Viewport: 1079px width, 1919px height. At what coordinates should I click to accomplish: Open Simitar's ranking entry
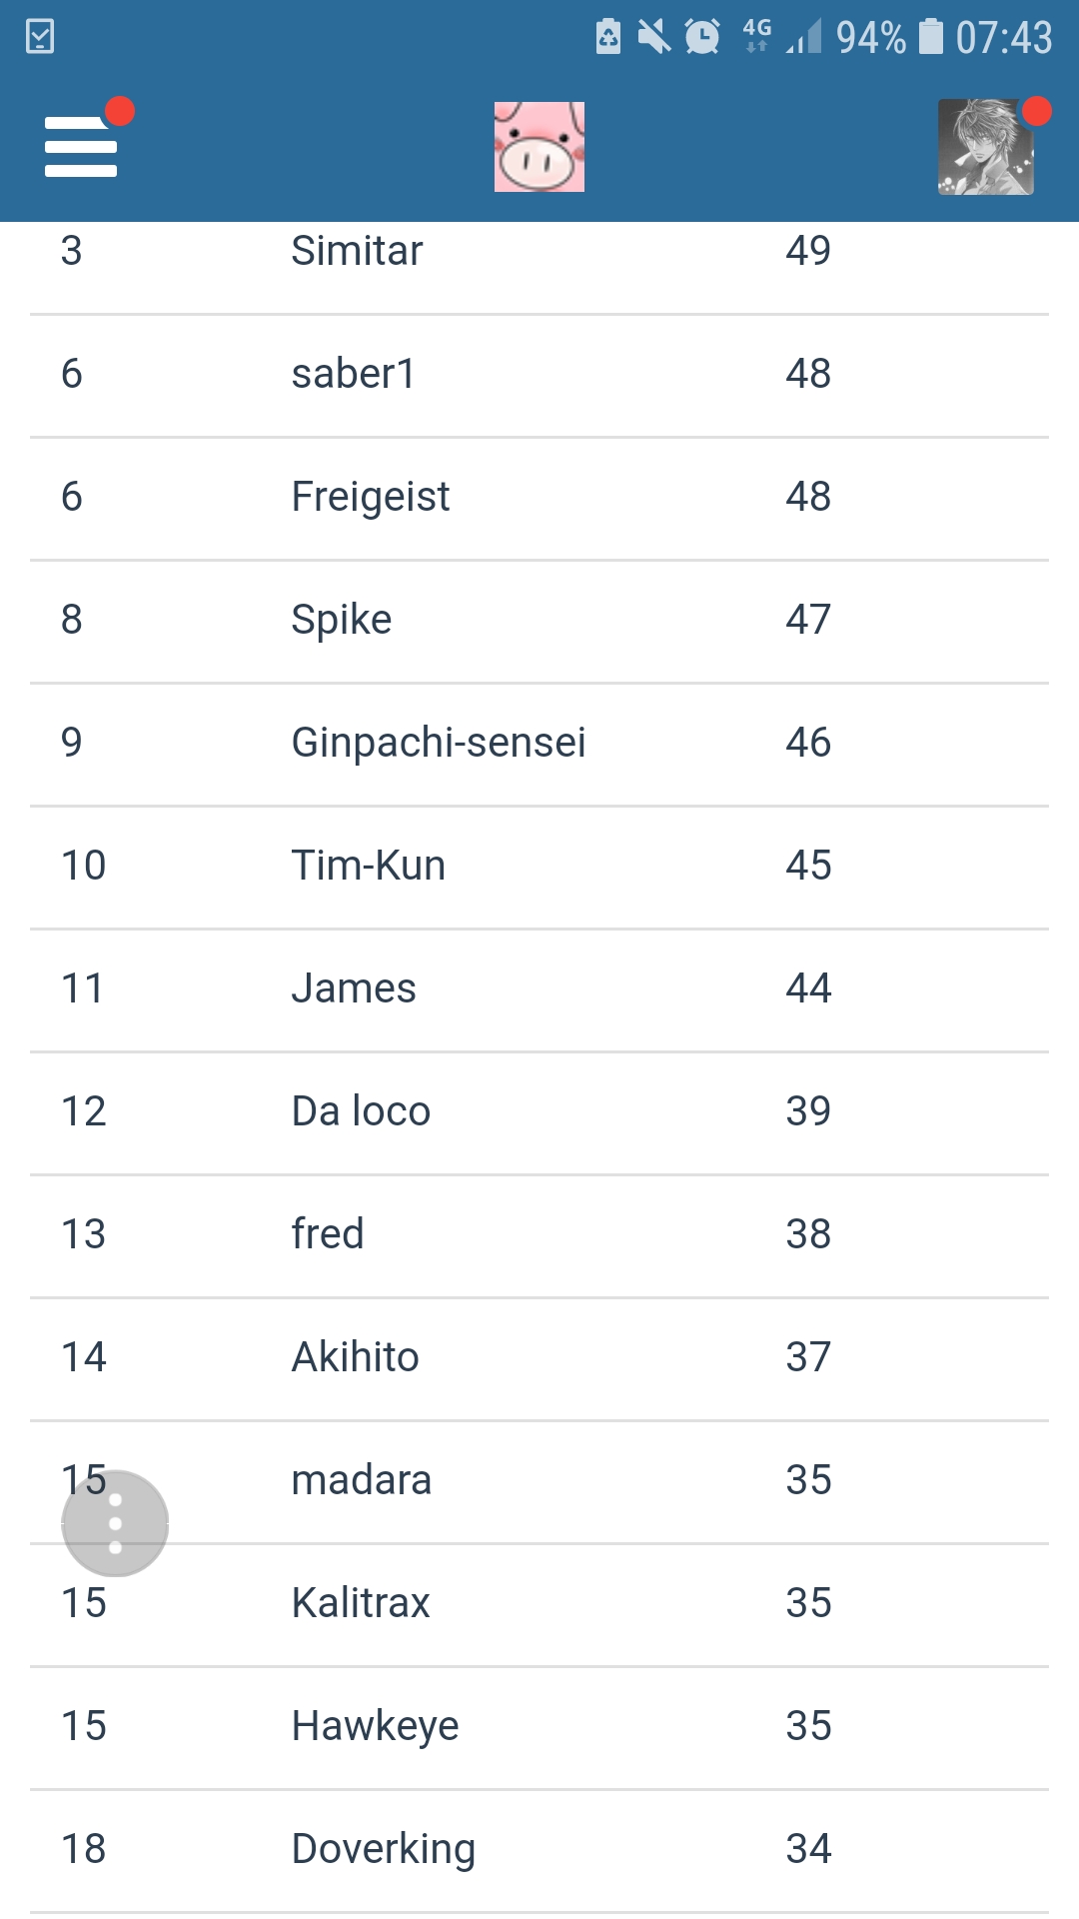[x=539, y=253]
